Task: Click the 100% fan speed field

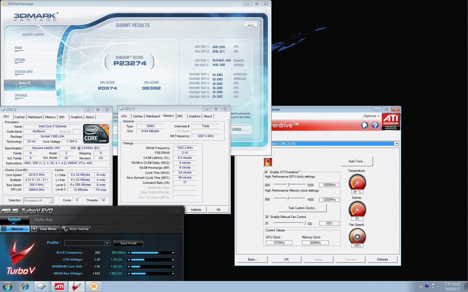Action: 329,223
